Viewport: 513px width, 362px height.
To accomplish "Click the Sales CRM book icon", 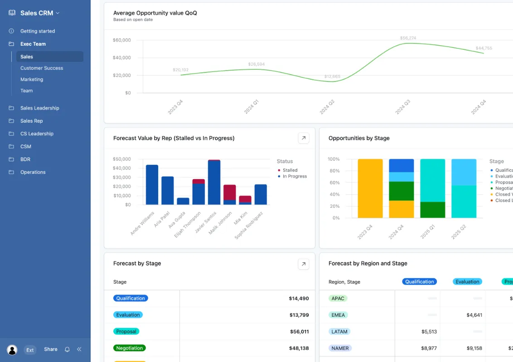I will tap(11, 13).
